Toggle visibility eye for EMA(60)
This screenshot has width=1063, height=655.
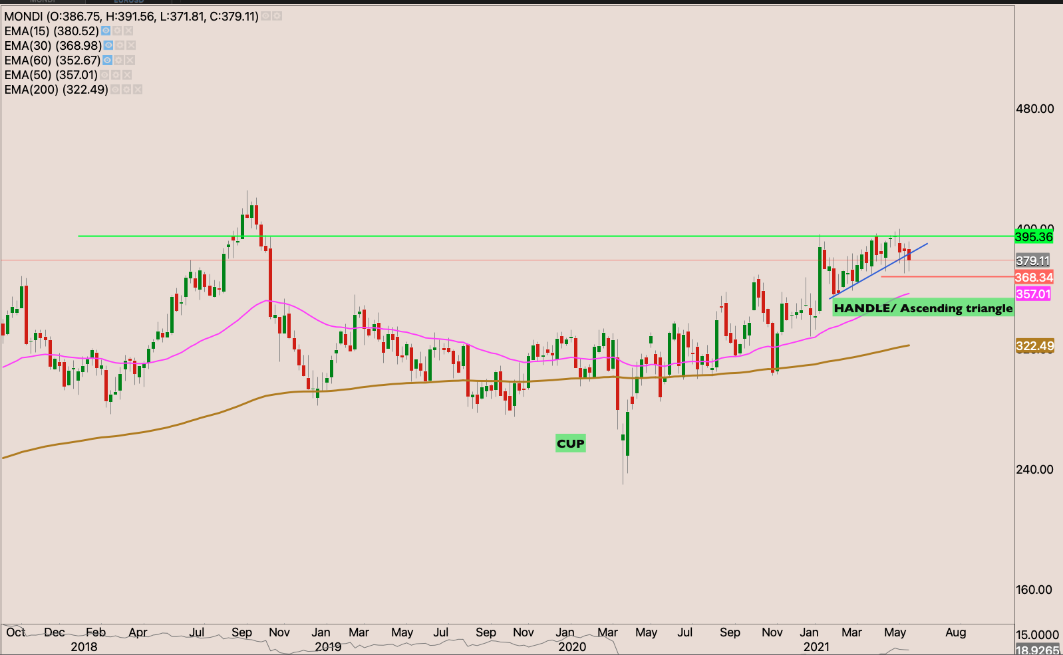[x=107, y=60]
